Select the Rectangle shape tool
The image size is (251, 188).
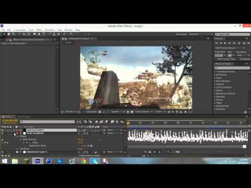(35, 34)
